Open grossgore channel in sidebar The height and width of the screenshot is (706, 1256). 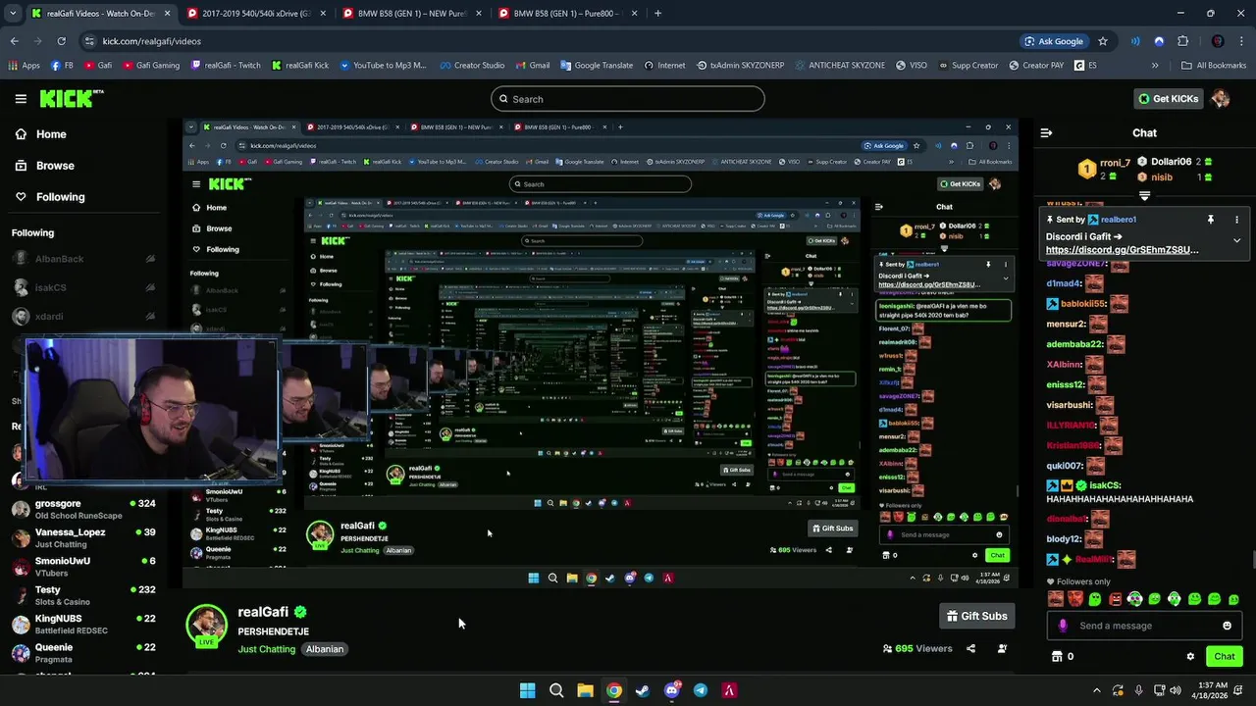(81, 509)
